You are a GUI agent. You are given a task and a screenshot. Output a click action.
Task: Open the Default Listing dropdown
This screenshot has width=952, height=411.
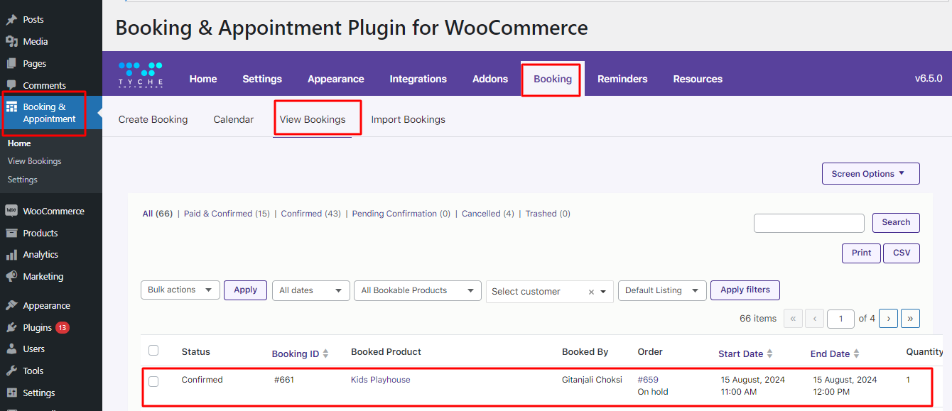point(662,290)
